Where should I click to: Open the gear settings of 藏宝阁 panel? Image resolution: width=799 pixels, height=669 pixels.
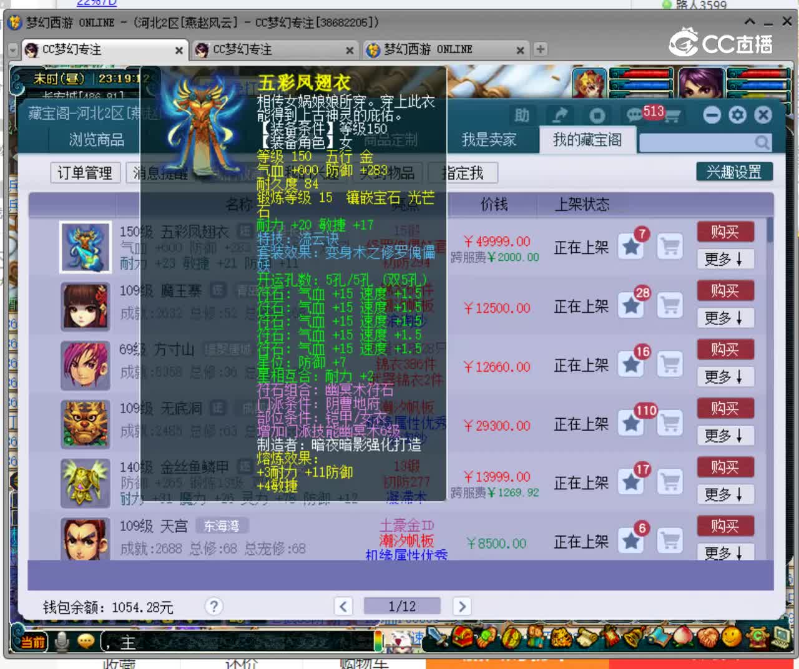click(x=737, y=115)
